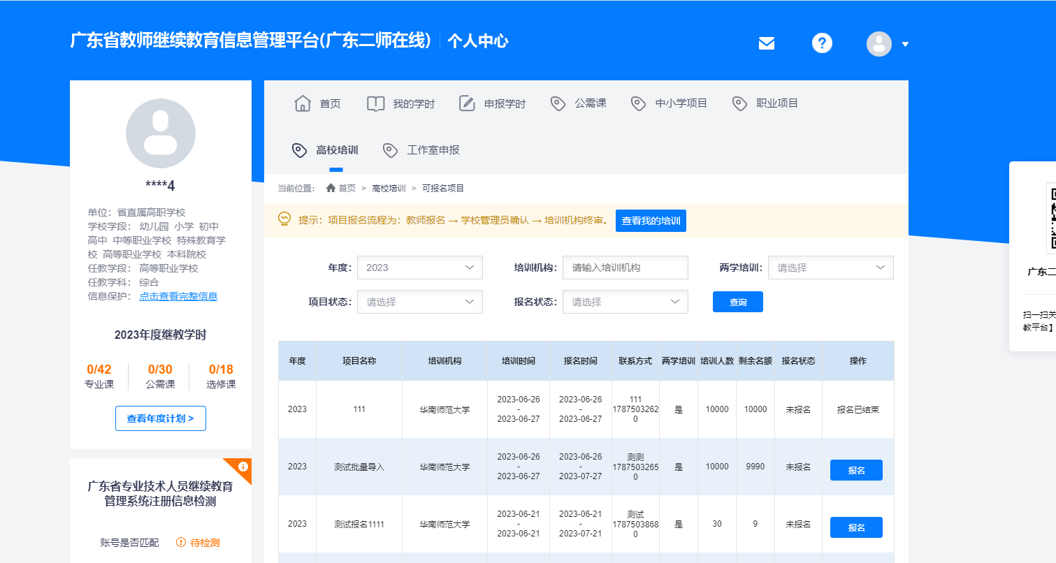
Task: Click the lightbulb tip icon
Action: tap(284, 219)
